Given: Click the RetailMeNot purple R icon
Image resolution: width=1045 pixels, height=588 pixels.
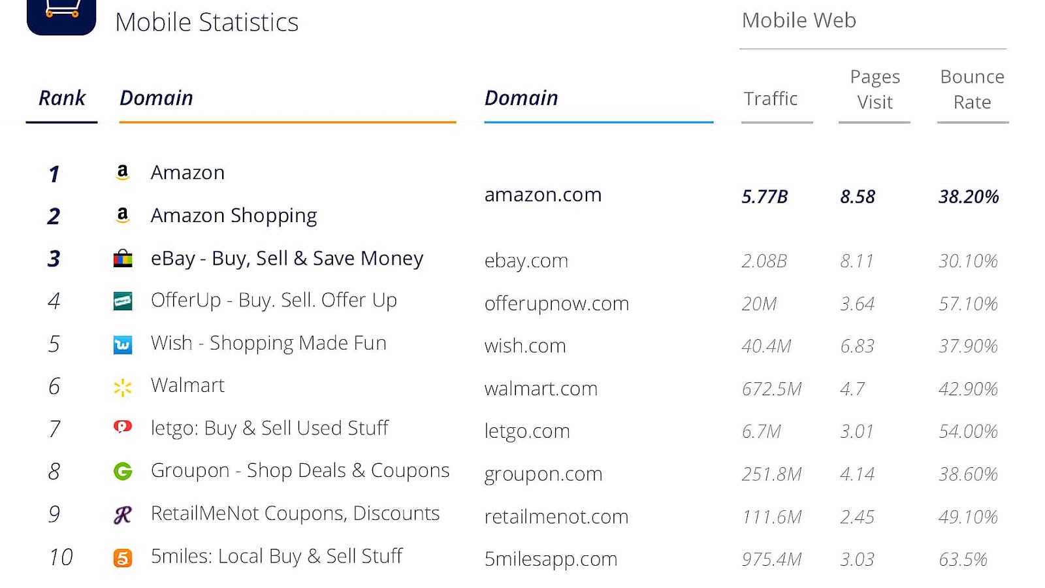Looking at the screenshot, I should pos(123,515).
